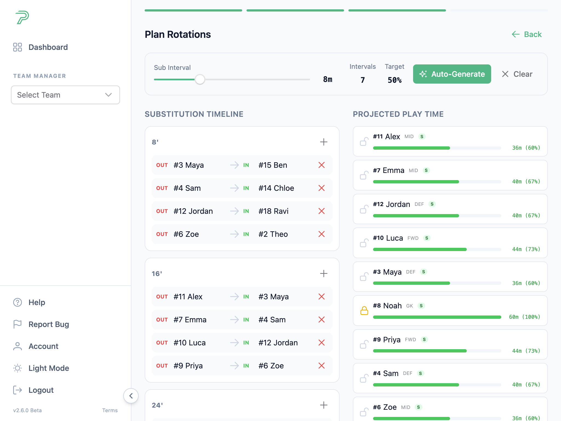Viewport: 561px width, 421px height.
Task: Click the Target 50% value
Action: [394, 80]
